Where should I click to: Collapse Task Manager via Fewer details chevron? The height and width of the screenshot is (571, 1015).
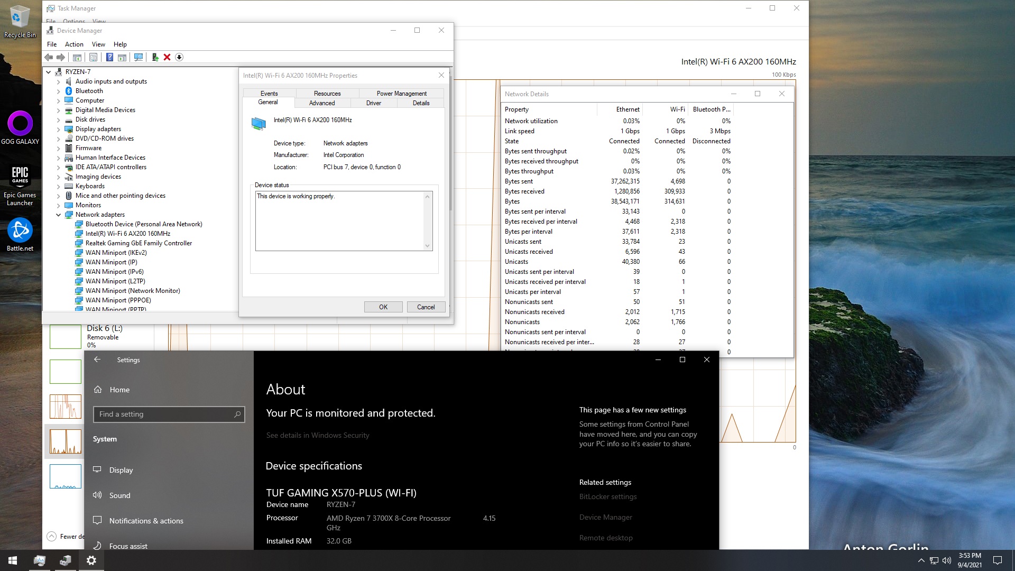pos(52,536)
